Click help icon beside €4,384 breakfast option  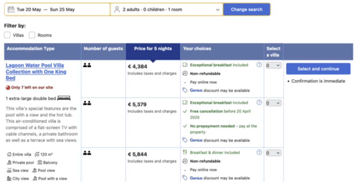pyautogui.click(x=259, y=65)
